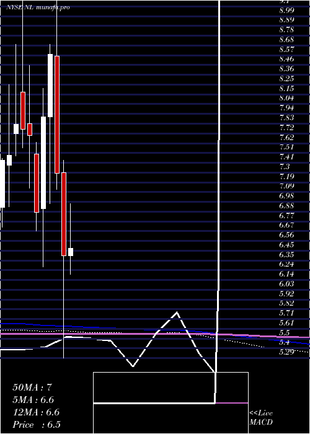Click the 5MA : 6.6 value text
310x434 pixels.
(x=33, y=400)
